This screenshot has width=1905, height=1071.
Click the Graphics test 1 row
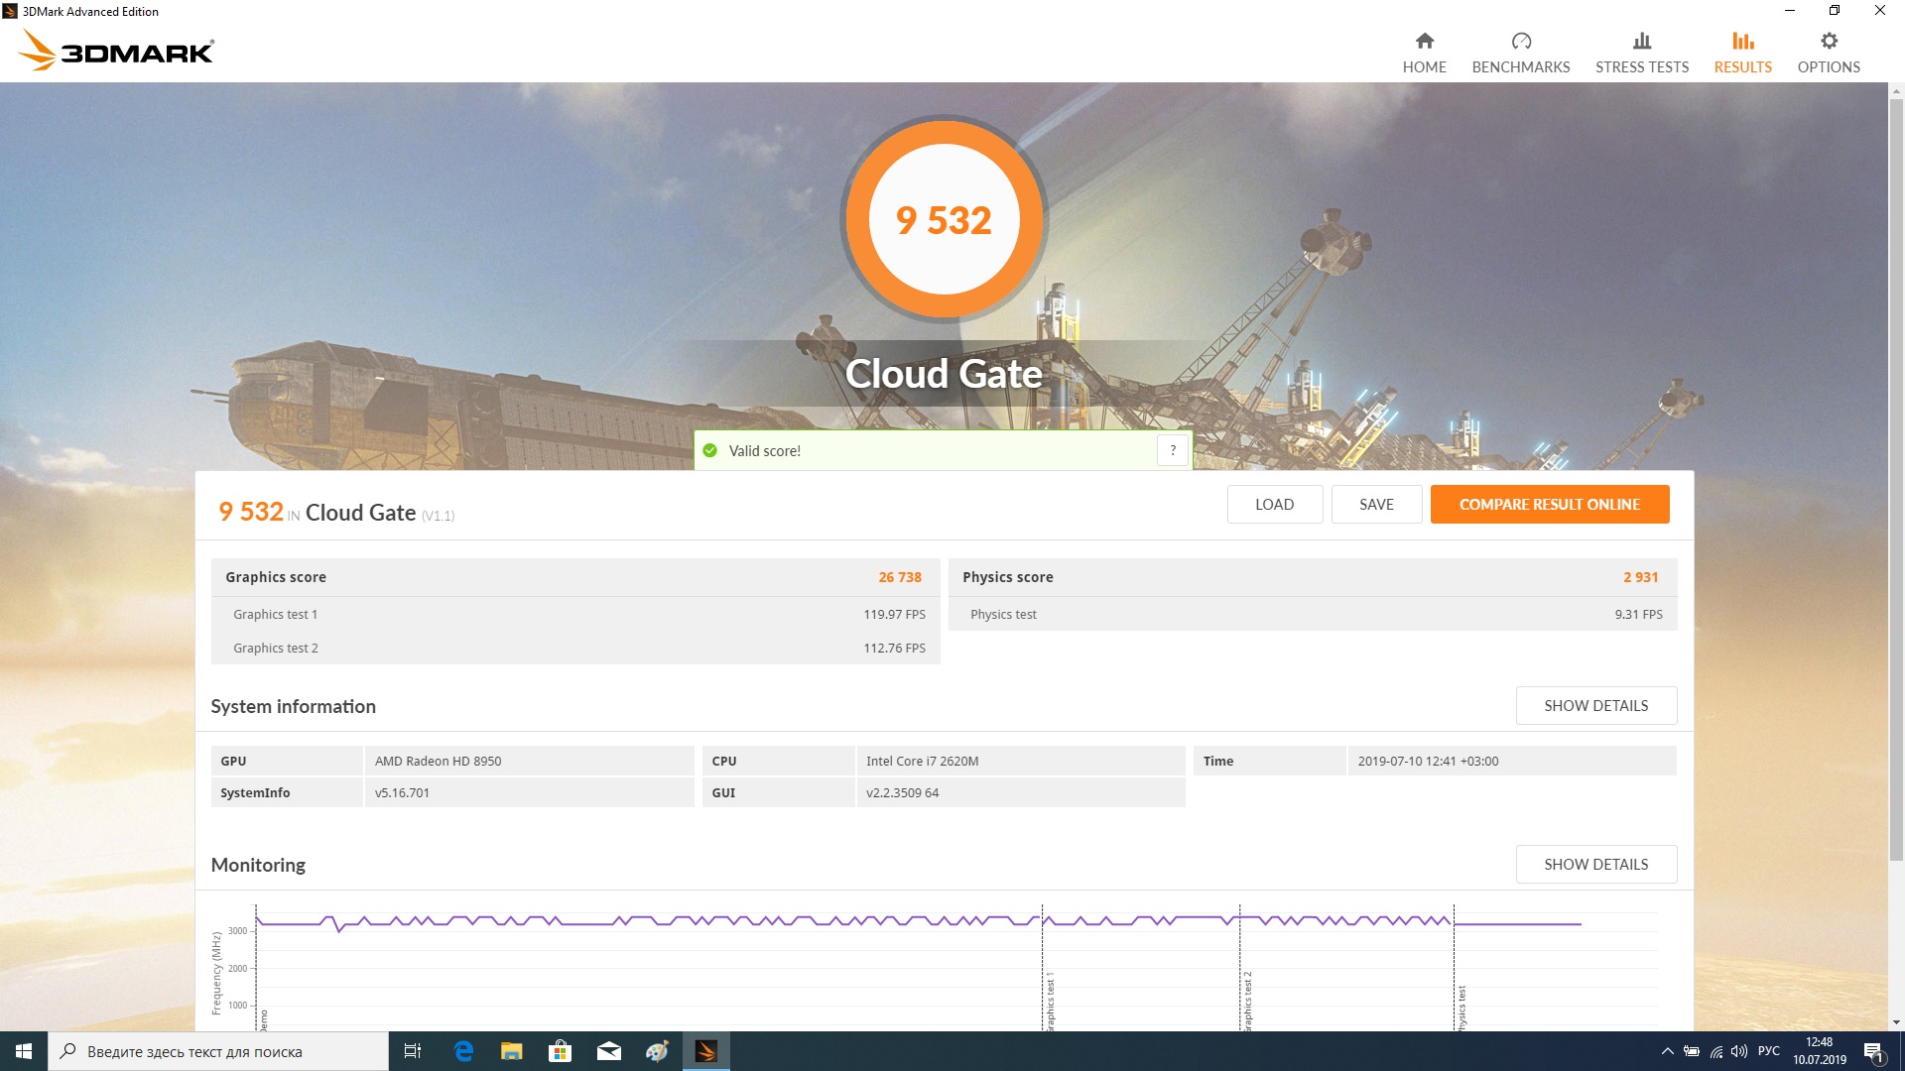(575, 614)
